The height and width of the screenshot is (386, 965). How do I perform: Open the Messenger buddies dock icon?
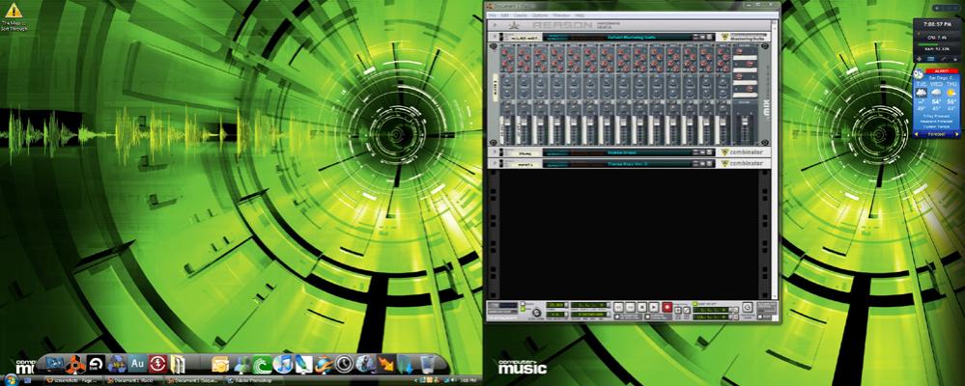tap(241, 365)
